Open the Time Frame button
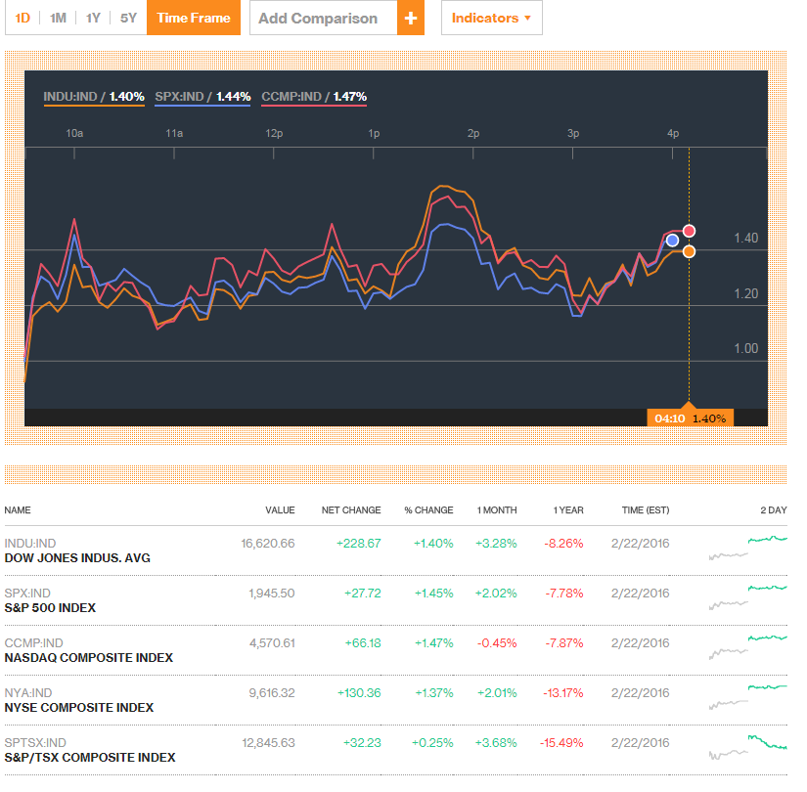 [194, 18]
